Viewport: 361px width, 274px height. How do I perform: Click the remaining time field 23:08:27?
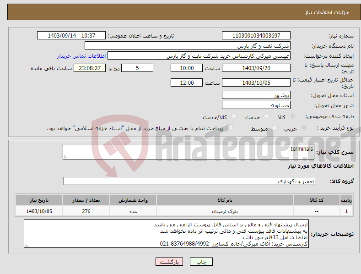coord(90,68)
